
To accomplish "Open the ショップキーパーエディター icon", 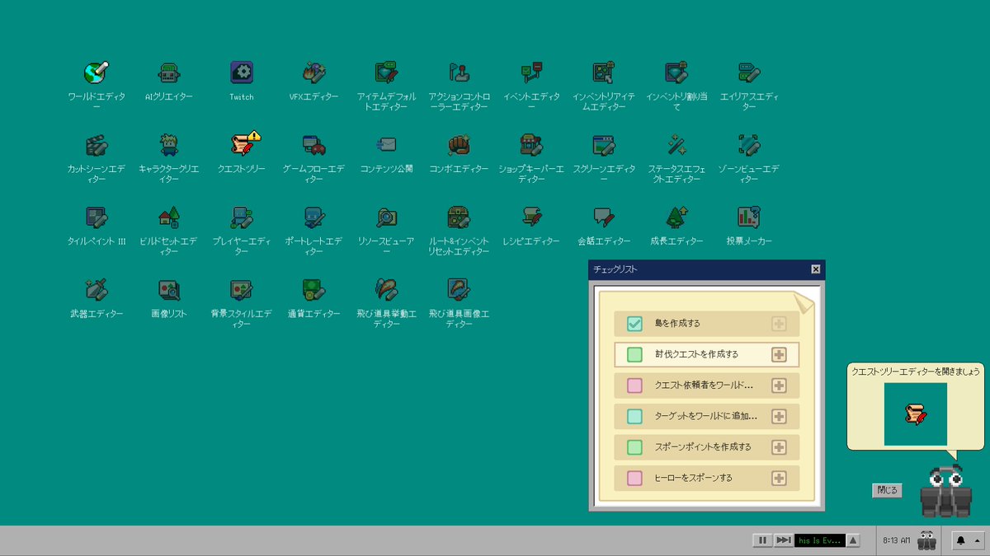I will (531, 146).
